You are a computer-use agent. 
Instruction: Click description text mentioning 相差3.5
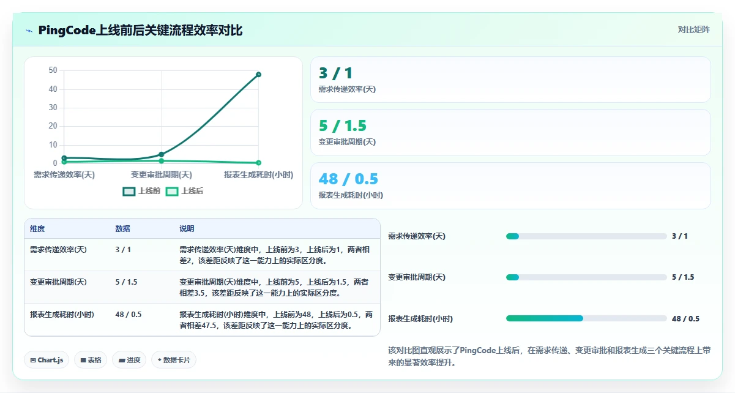tap(275, 288)
